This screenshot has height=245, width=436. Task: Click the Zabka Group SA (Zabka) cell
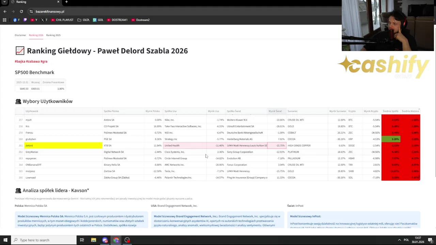coord(123,178)
